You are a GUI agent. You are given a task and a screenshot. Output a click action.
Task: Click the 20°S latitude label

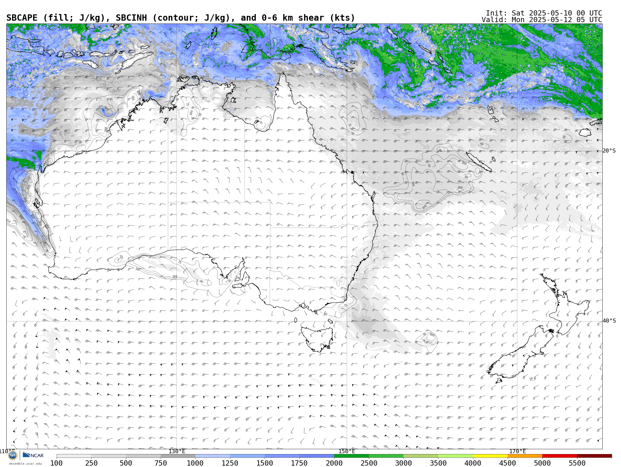point(609,151)
